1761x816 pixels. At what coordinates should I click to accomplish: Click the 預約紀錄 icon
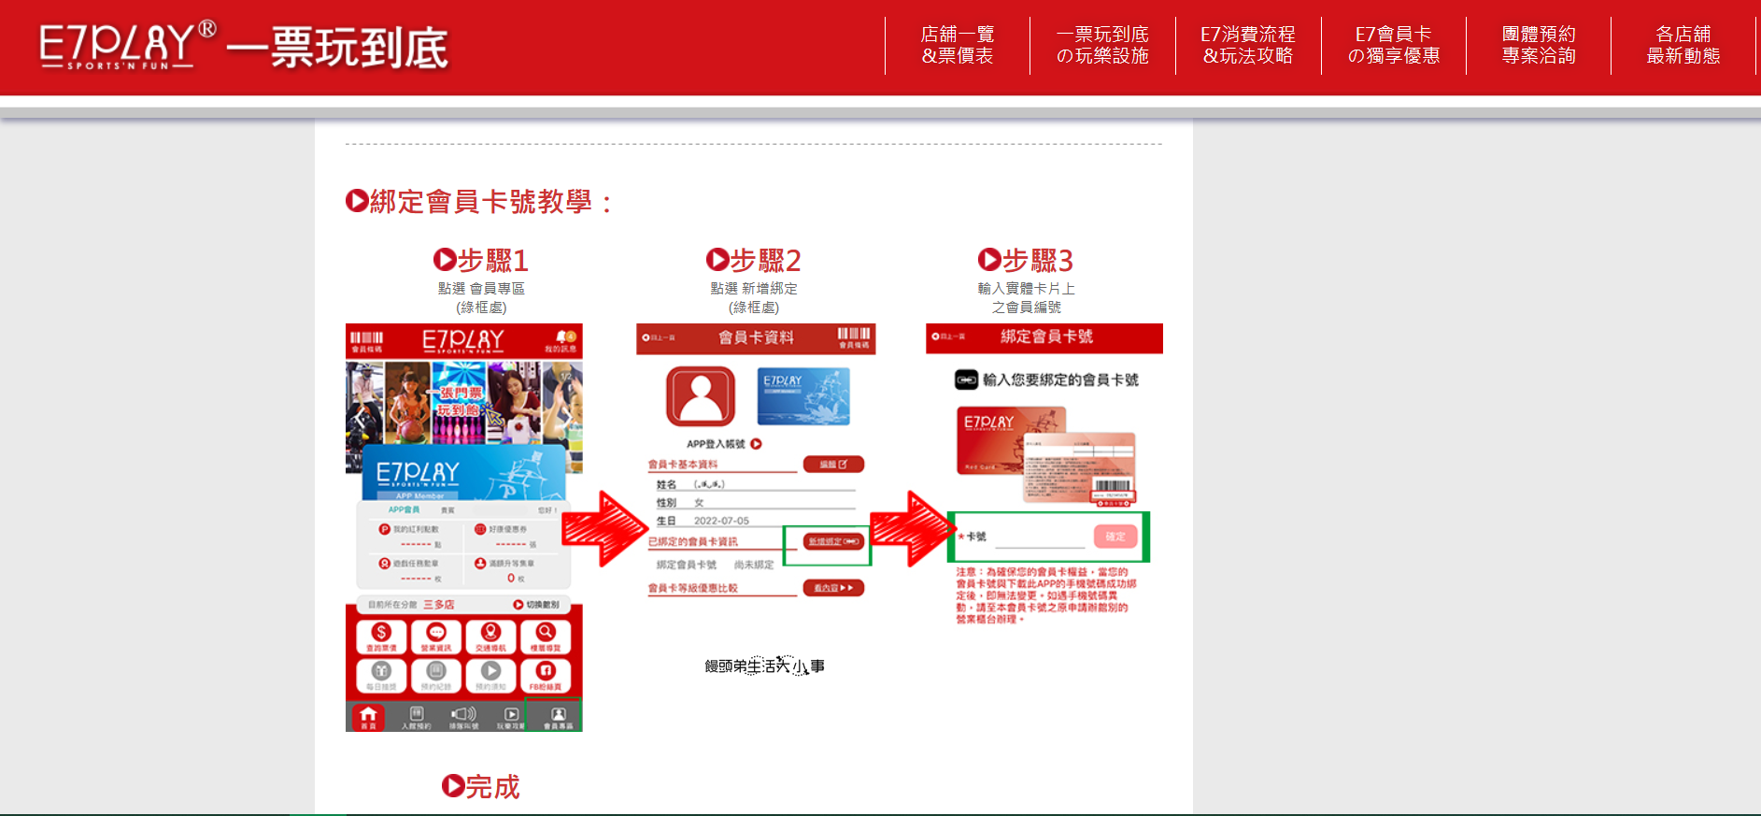(x=436, y=675)
